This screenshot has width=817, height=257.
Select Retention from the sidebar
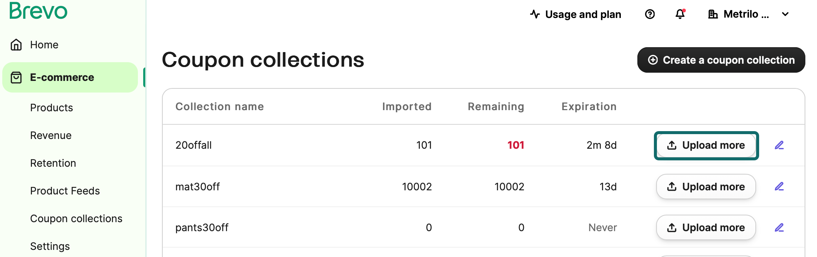tap(53, 163)
